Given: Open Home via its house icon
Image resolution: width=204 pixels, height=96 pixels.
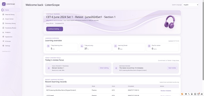Looking at the screenshot, I should point(3,10).
